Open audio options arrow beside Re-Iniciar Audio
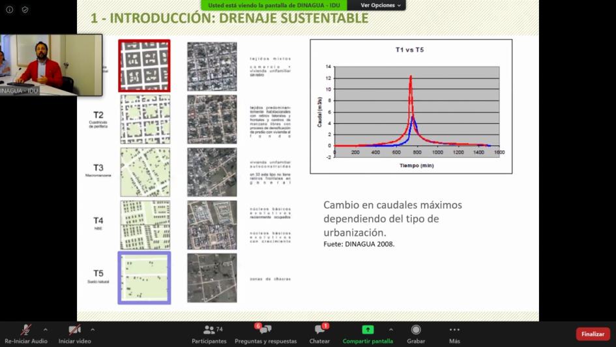This screenshot has height=347, width=616. [46, 329]
